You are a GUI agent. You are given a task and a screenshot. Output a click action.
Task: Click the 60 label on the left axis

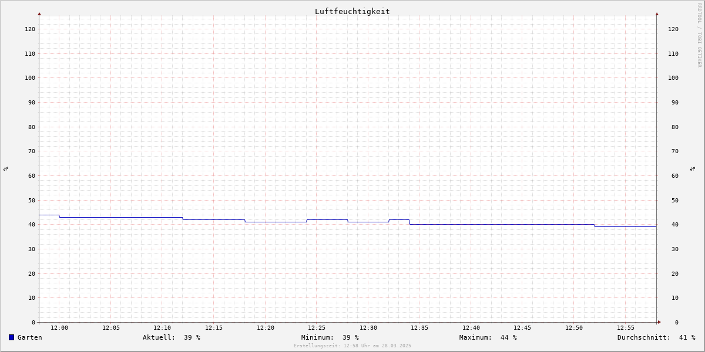tap(32, 175)
